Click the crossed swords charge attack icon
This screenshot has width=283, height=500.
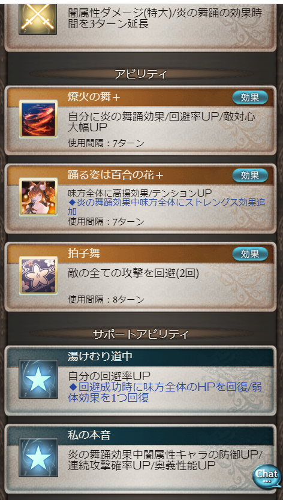[x=38, y=19]
